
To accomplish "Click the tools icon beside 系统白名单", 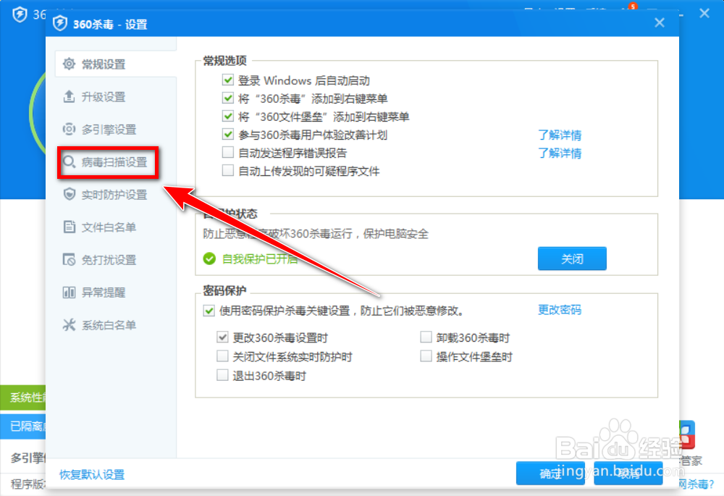I will click(70, 324).
